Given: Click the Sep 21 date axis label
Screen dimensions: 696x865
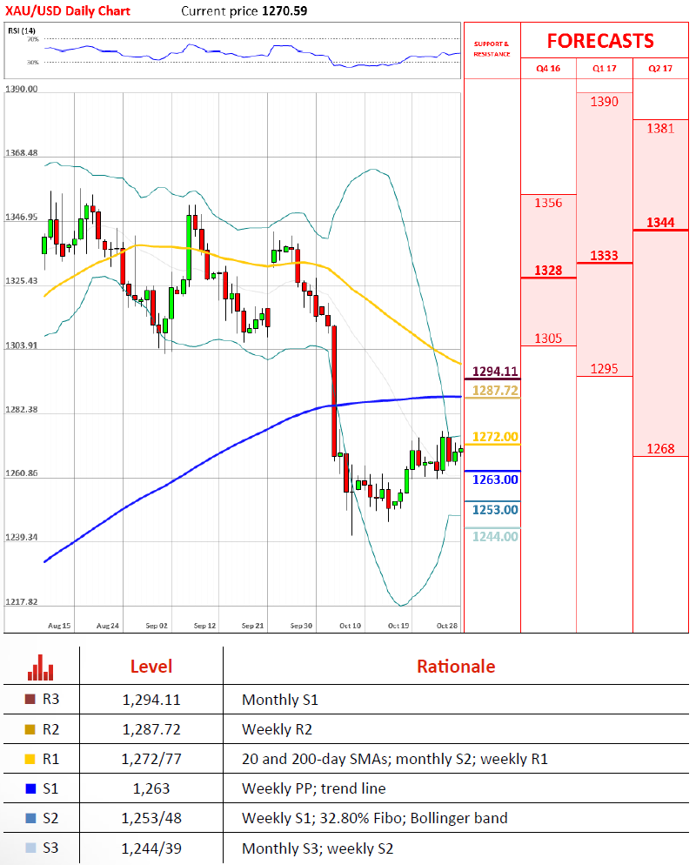Looking at the screenshot, I should coord(252,626).
